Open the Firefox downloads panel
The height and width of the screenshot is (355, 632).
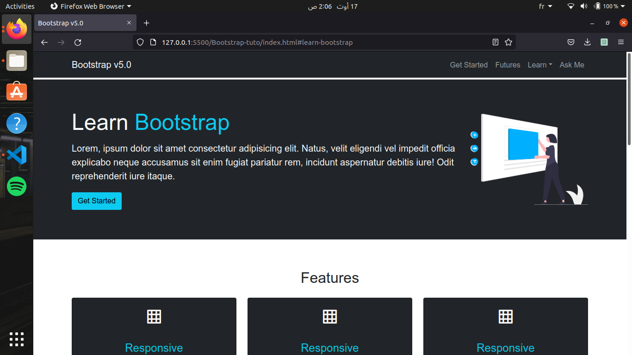(x=588, y=43)
